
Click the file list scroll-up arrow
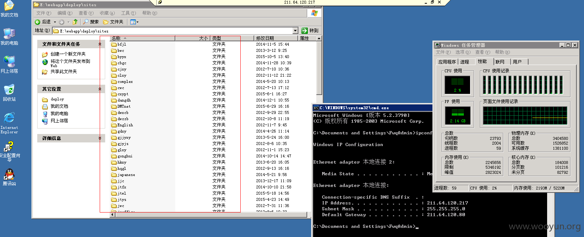point(319,38)
